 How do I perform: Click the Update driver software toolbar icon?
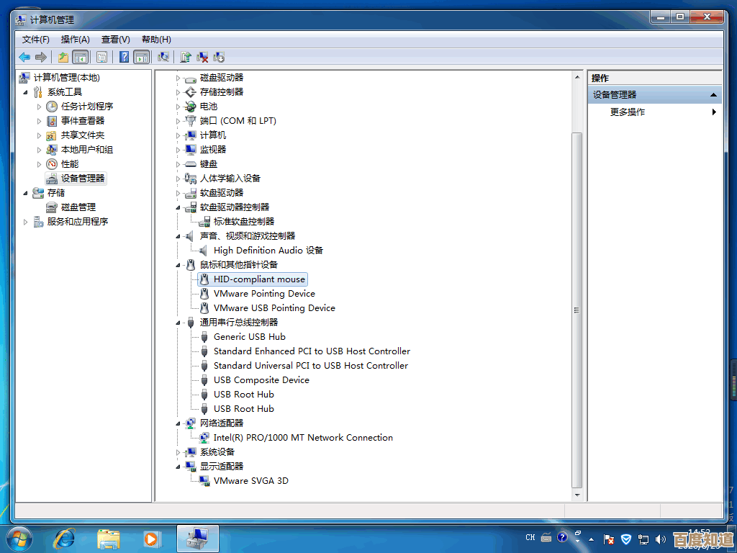pyautogui.click(x=186, y=57)
